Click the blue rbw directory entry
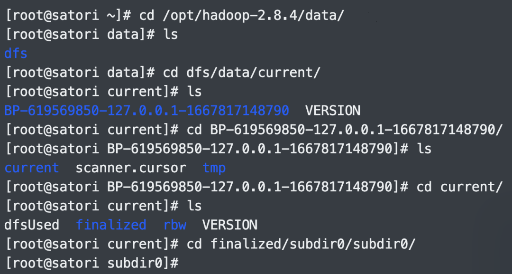The height and width of the screenshot is (274, 512). [x=174, y=225]
